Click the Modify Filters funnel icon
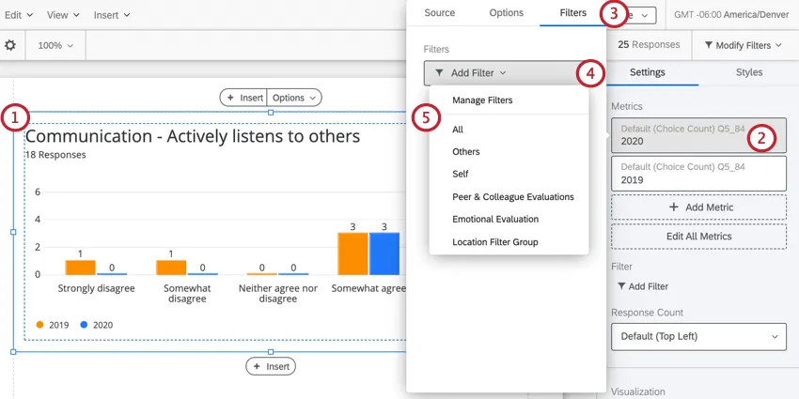This screenshot has width=799, height=399. [707, 45]
